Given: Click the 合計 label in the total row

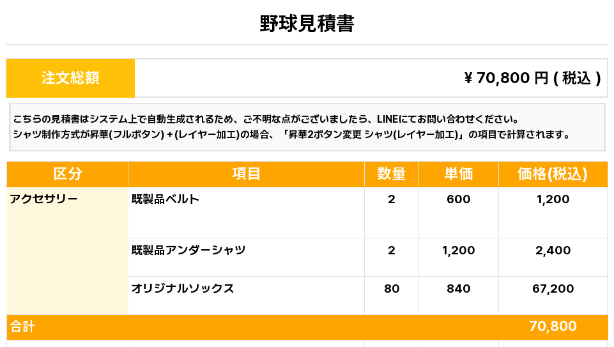Looking at the screenshot, I should coord(23,327).
